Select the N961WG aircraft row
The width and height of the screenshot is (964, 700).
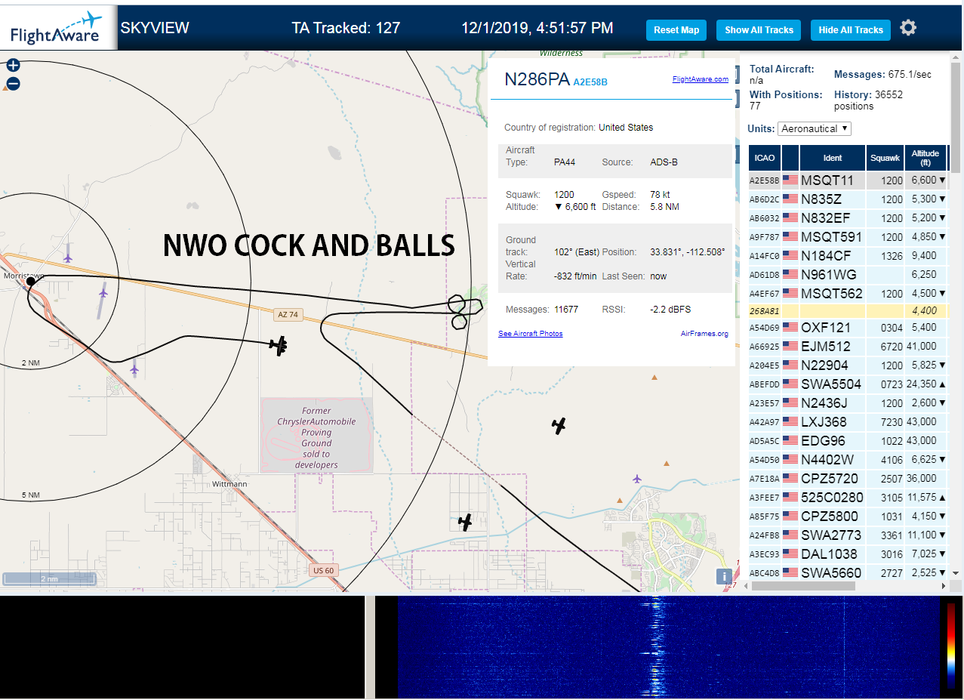[848, 274]
